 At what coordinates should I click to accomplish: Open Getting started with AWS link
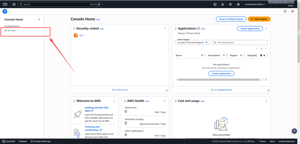point(97,109)
